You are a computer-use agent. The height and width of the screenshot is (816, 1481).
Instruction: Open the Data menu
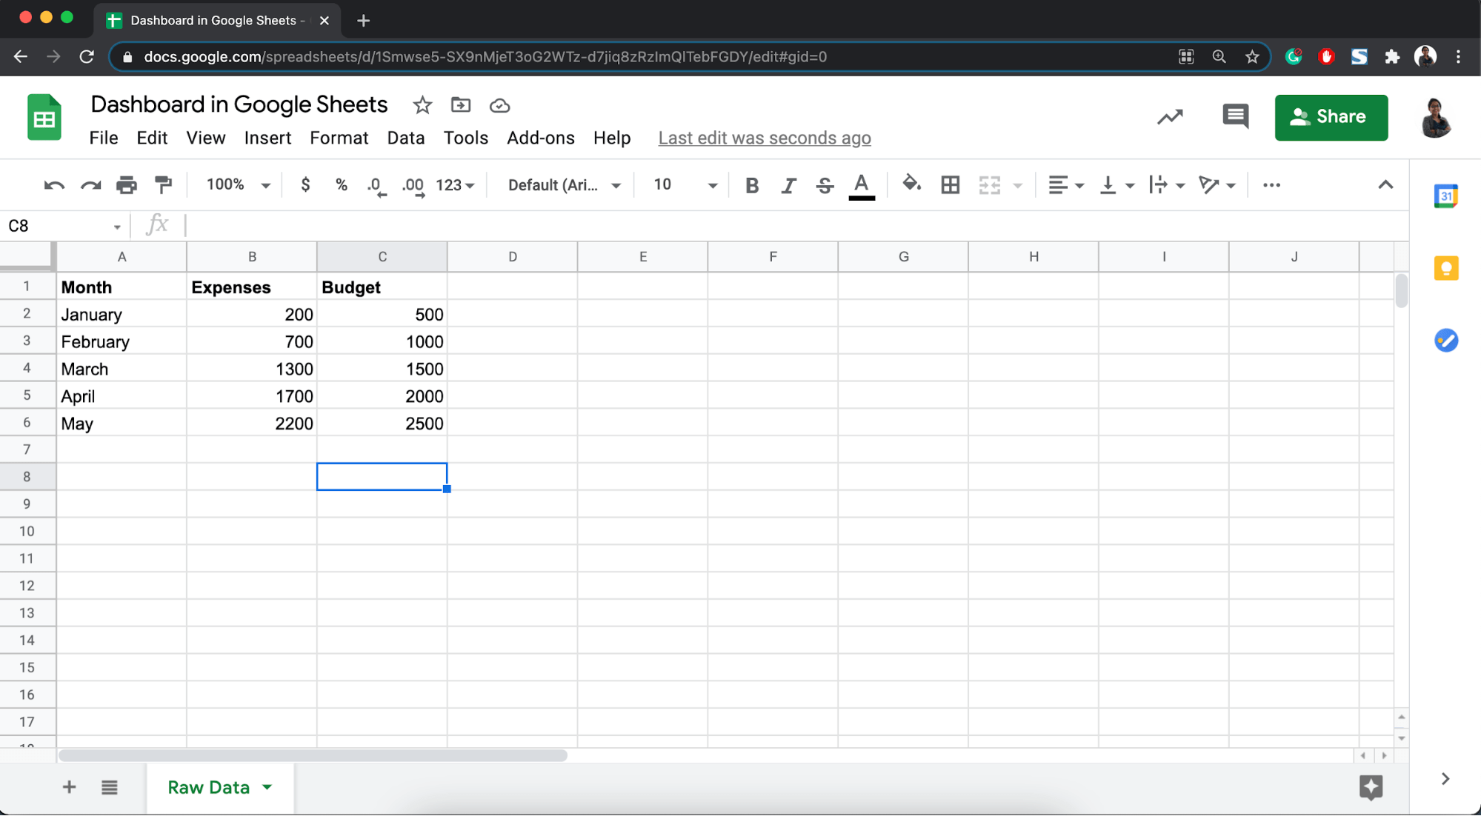[x=405, y=138]
